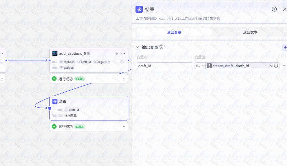This screenshot has height=166, width=287.
Task: Show more add_captions_5 input parameters
Action: coord(122,62)
